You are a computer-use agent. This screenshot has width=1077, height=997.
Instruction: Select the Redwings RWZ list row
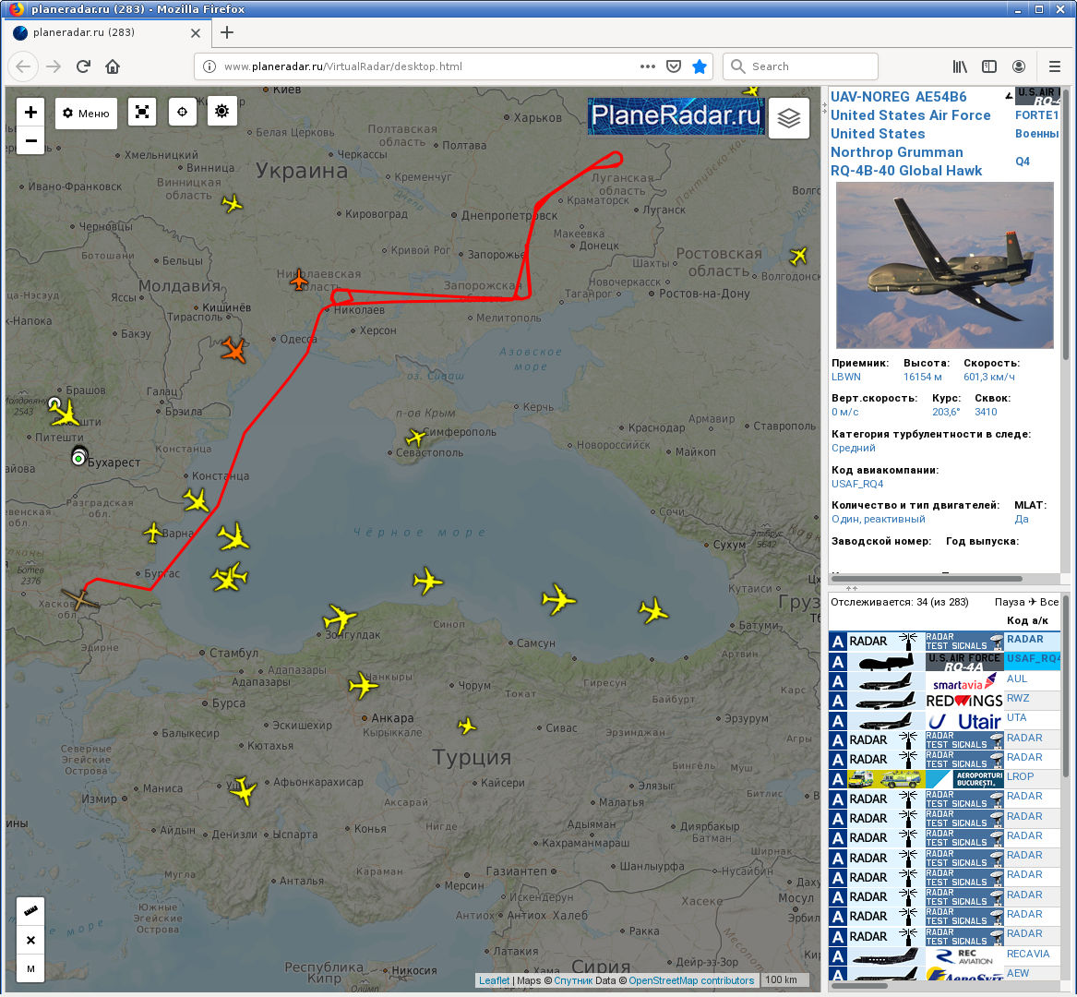pyautogui.click(x=944, y=701)
